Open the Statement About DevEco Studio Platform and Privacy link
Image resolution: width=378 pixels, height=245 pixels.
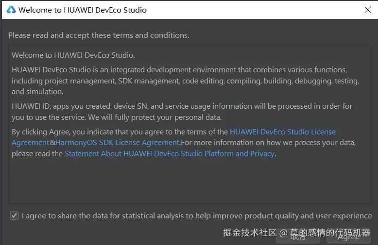(x=170, y=154)
